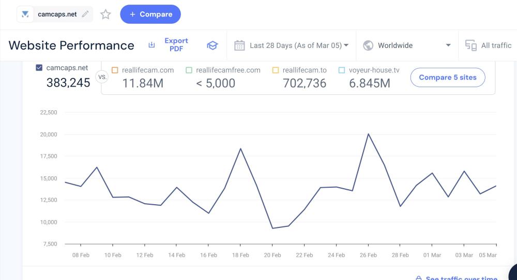Click Export PDF link
The width and height of the screenshot is (517, 280).
(x=176, y=45)
